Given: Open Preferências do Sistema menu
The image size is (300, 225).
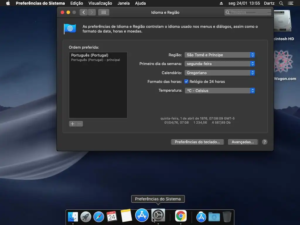Looking at the screenshot, I should click(x=40, y=3).
